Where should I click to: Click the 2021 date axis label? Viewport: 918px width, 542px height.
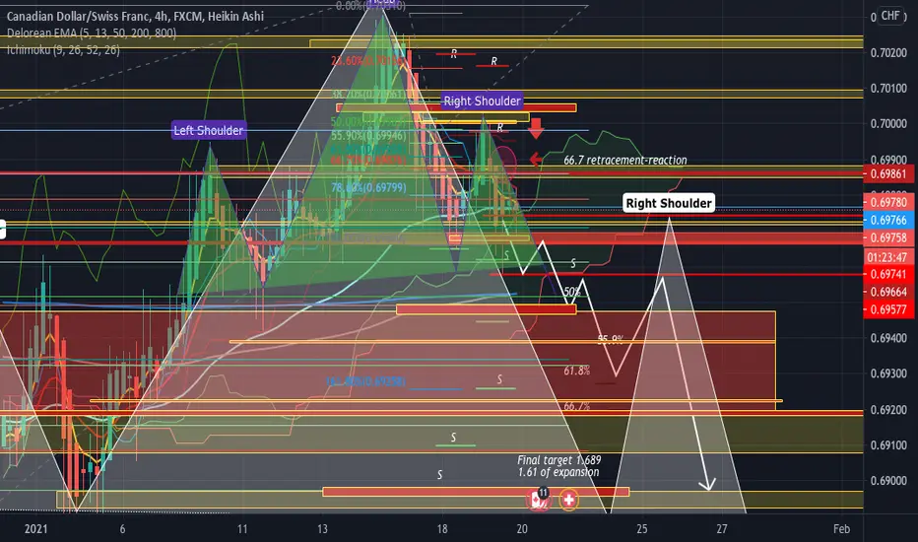pyautogui.click(x=35, y=529)
